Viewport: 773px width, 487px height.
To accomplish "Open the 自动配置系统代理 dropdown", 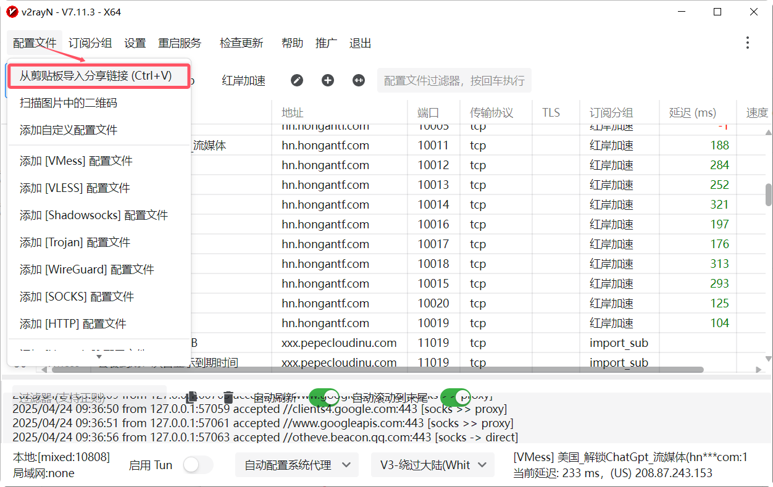I will (297, 465).
